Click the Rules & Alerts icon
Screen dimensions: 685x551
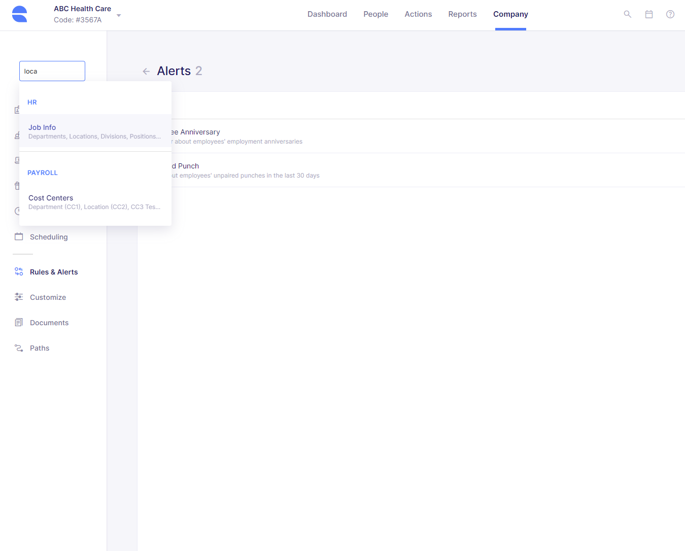(19, 271)
